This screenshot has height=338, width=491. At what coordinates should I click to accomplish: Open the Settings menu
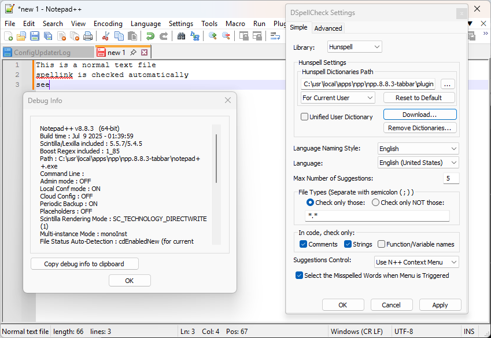coord(181,24)
